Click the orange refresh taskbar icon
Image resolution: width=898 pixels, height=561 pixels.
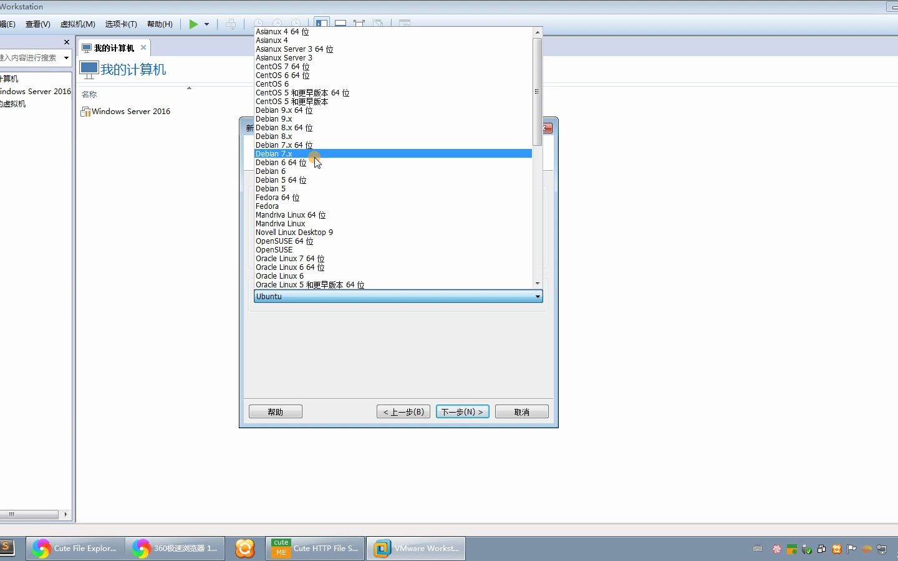(245, 549)
